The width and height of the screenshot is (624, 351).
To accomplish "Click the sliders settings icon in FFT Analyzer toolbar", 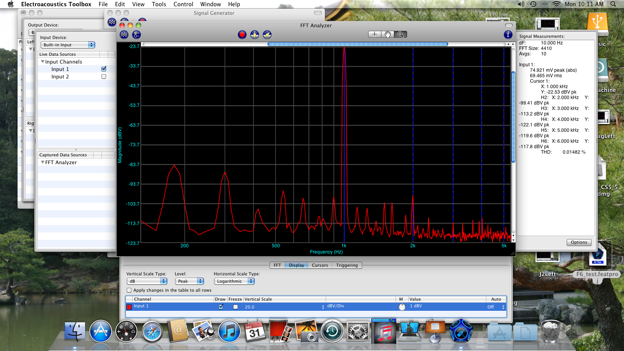I will 136,35.
